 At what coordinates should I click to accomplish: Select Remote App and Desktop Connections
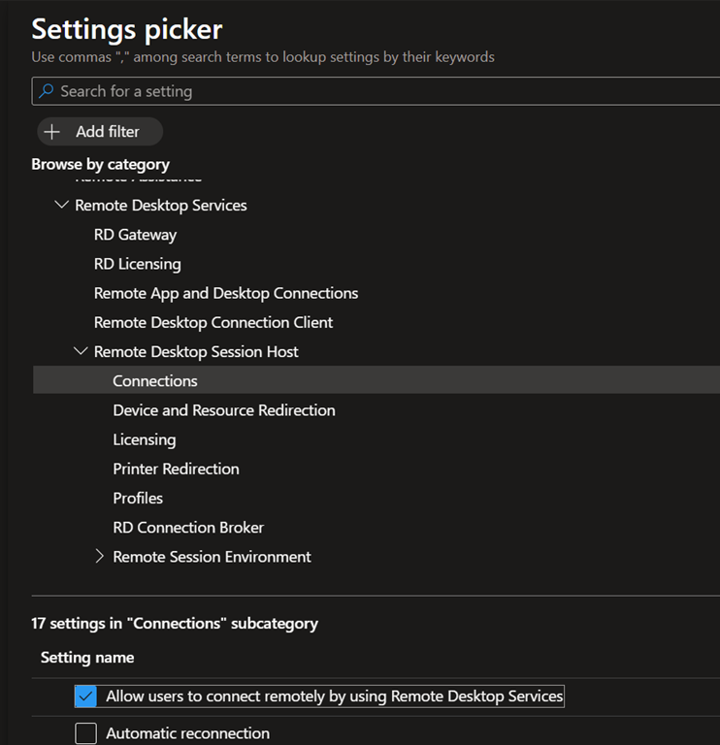[x=226, y=293]
